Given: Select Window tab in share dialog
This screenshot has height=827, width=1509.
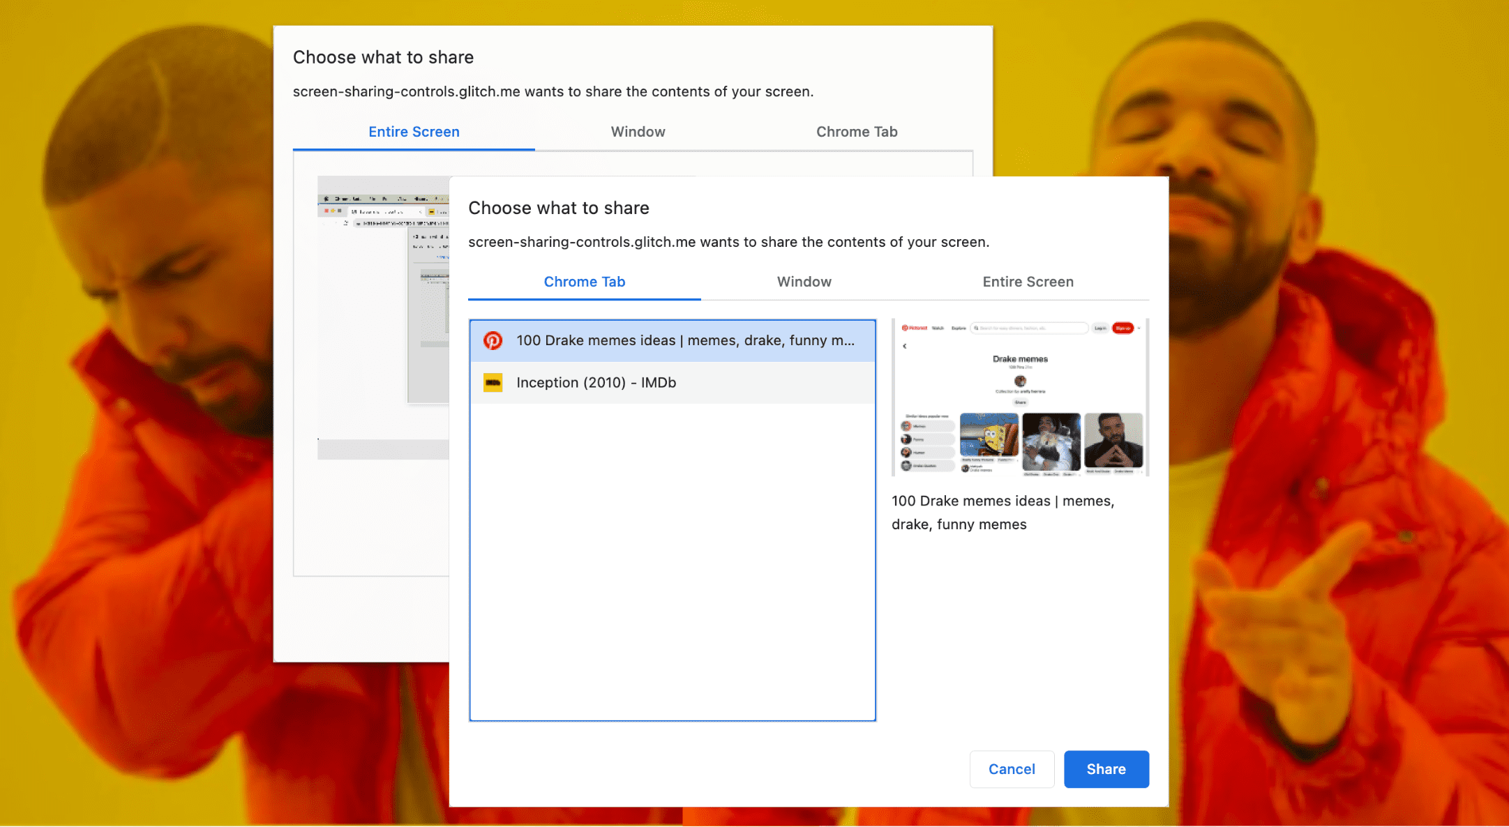Looking at the screenshot, I should 804,282.
